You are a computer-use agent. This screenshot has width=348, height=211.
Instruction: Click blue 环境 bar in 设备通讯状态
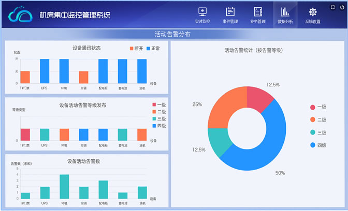(x=64, y=71)
